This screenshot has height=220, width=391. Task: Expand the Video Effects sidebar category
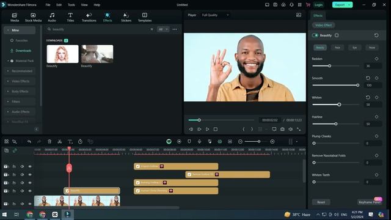[8, 81]
